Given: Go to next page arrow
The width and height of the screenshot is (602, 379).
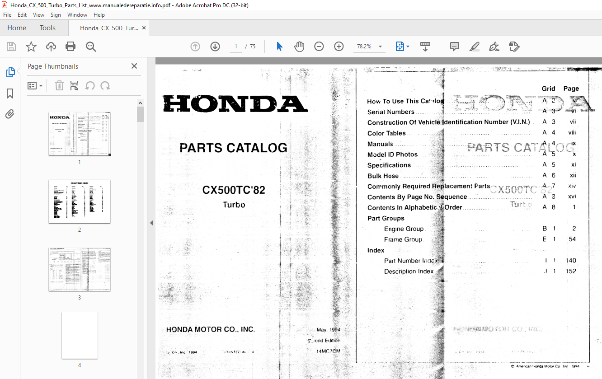Looking at the screenshot, I should pyautogui.click(x=215, y=47).
